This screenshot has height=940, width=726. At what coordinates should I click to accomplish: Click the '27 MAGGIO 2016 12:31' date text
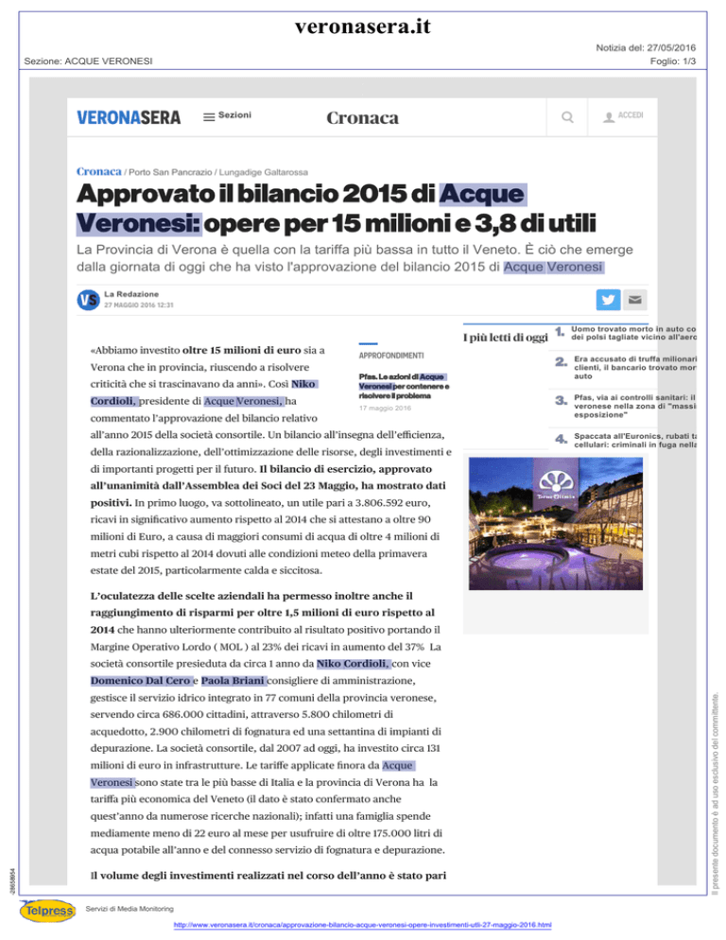(138, 305)
